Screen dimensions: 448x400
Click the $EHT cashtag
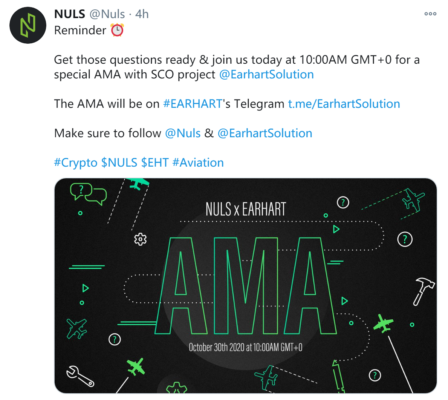click(x=155, y=163)
